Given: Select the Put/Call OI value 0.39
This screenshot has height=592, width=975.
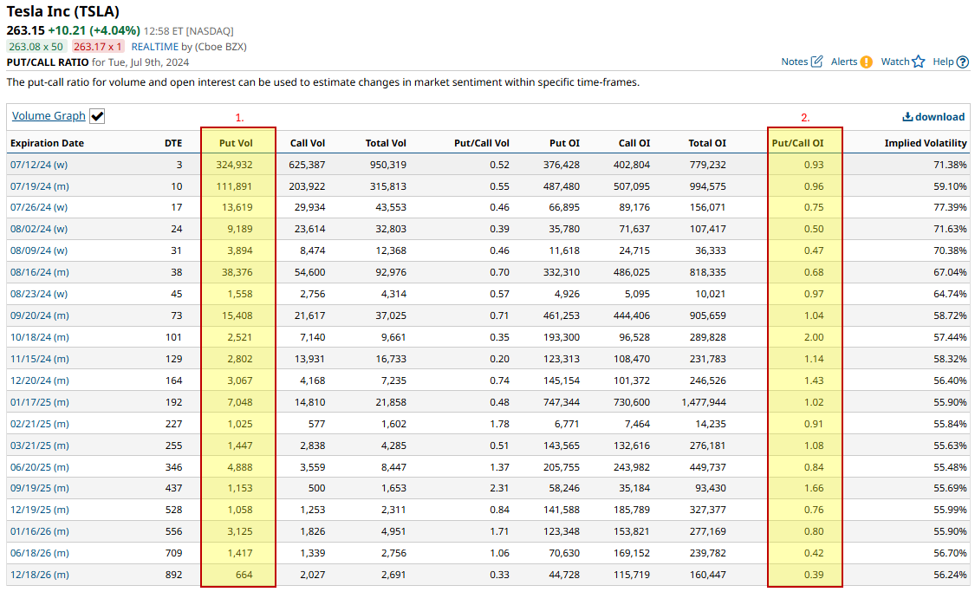Looking at the screenshot, I should tap(813, 575).
